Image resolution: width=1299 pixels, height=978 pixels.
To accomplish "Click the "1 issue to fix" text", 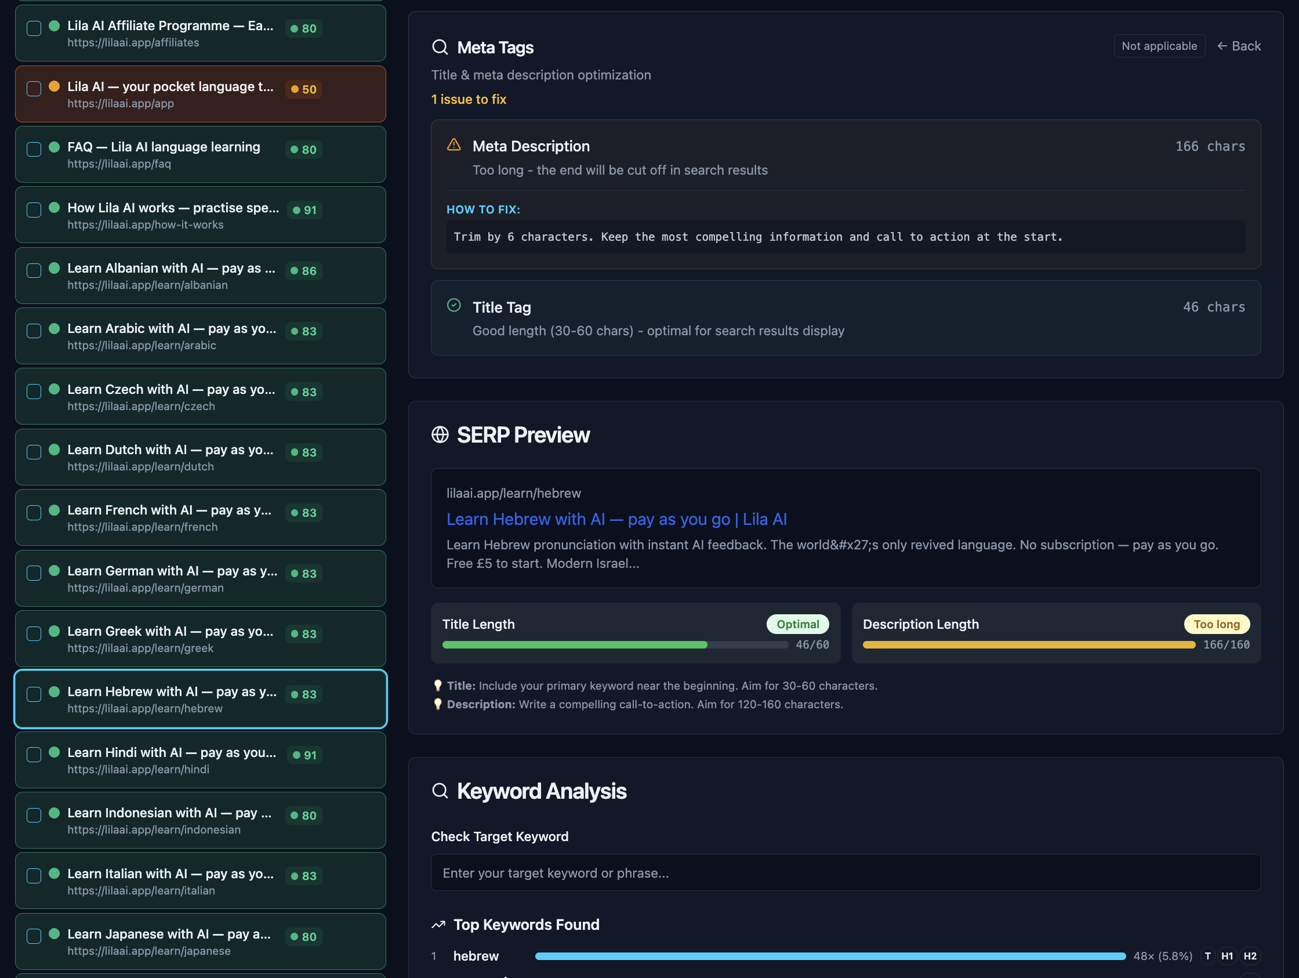I will (469, 99).
